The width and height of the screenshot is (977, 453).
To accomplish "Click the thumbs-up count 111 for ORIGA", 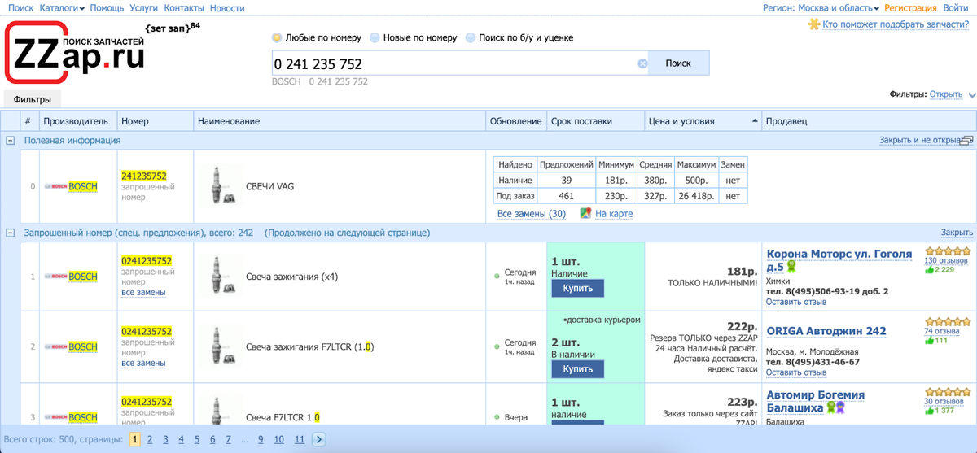I will coord(936,341).
